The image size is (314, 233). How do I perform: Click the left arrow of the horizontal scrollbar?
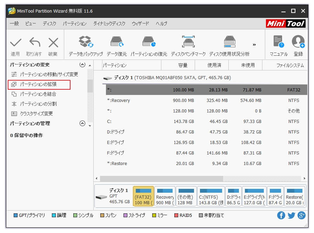(x=97, y=178)
